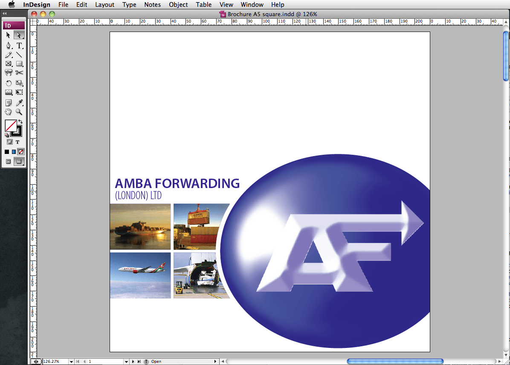510x365 pixels.
Task: Select the Hand tool
Action: pyautogui.click(x=9, y=112)
